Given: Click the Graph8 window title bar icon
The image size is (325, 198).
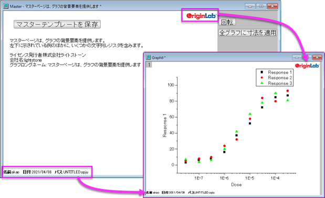Looking at the screenshot, I should [148, 57].
